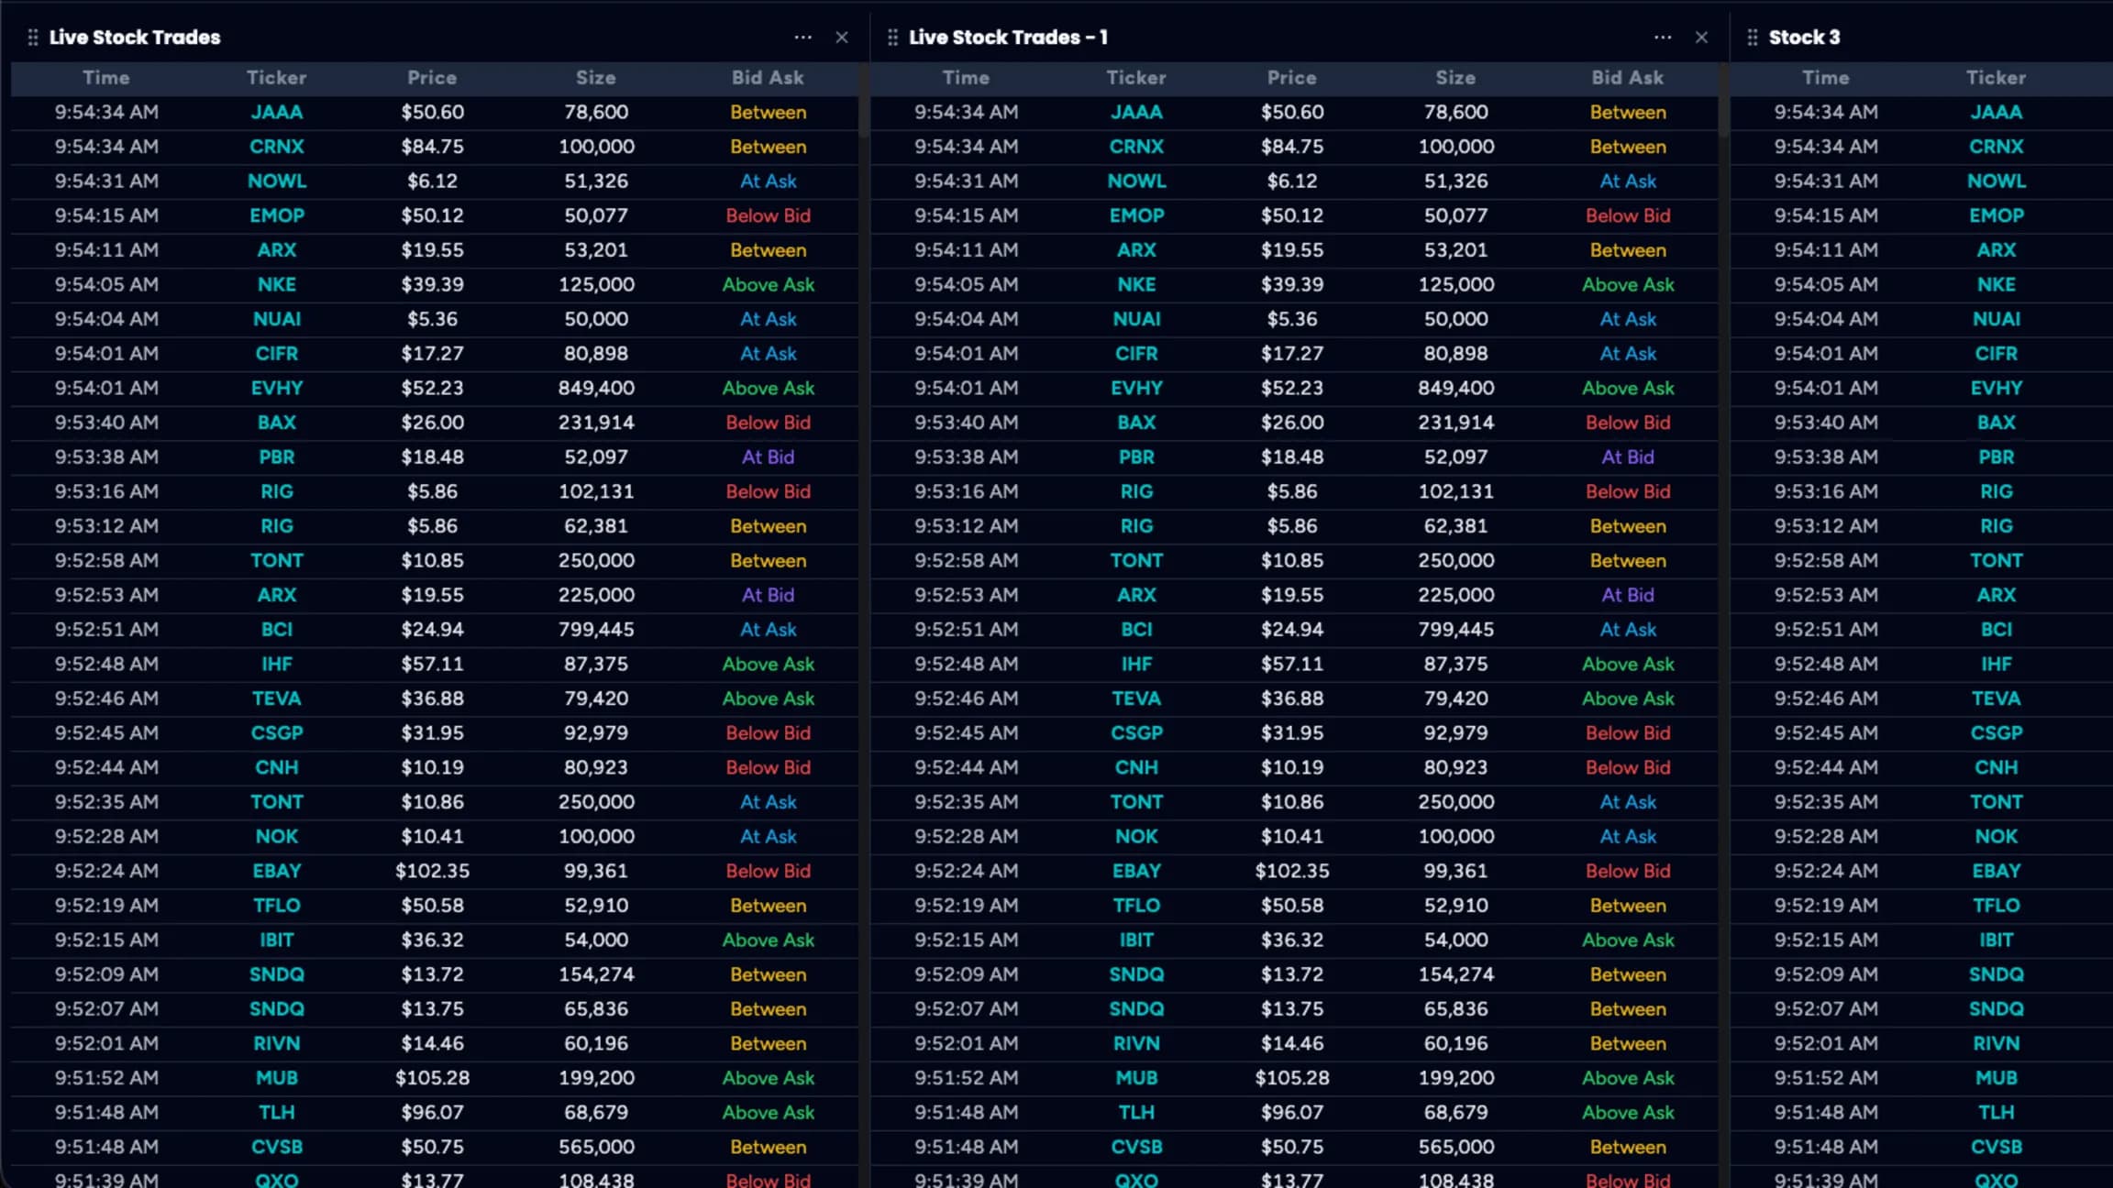The image size is (2113, 1188).
Task: Click drag handle icon of Stock 3 panel
Action: pos(1753,38)
